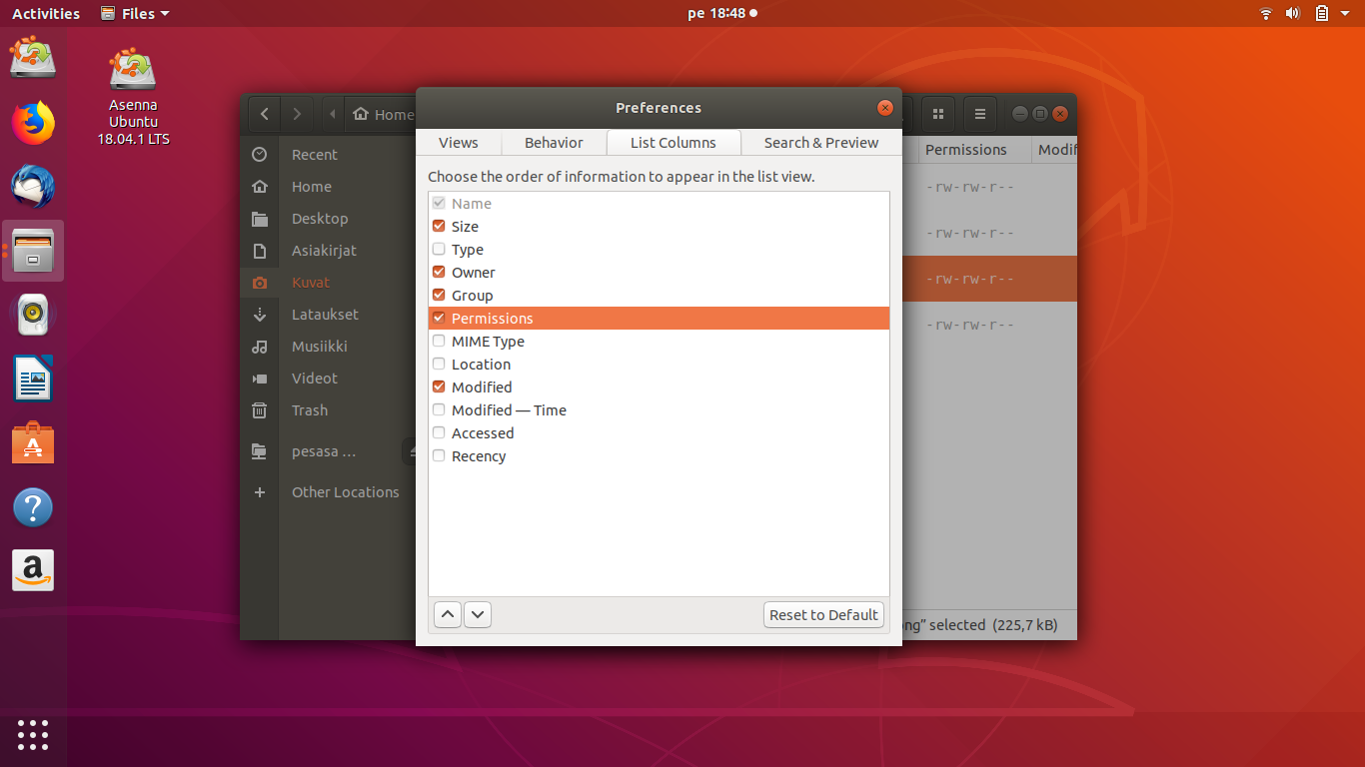The width and height of the screenshot is (1365, 767).
Task: Show applications grid in the dock
Action: tap(33, 734)
